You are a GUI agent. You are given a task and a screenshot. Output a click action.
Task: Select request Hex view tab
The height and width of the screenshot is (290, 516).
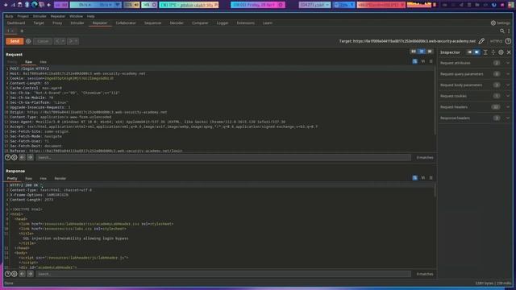tap(43, 62)
